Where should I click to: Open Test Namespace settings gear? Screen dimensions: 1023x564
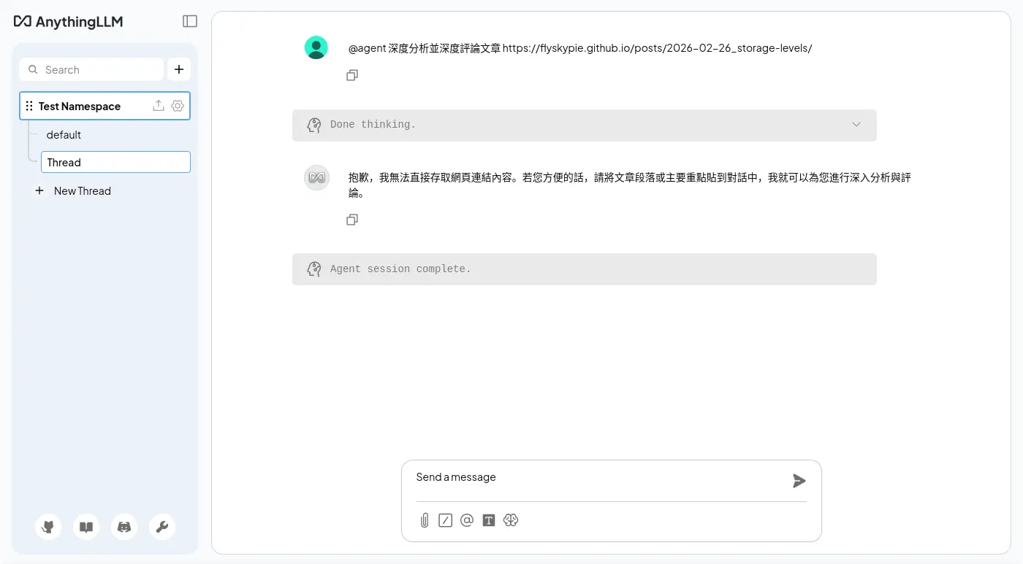pyautogui.click(x=178, y=106)
